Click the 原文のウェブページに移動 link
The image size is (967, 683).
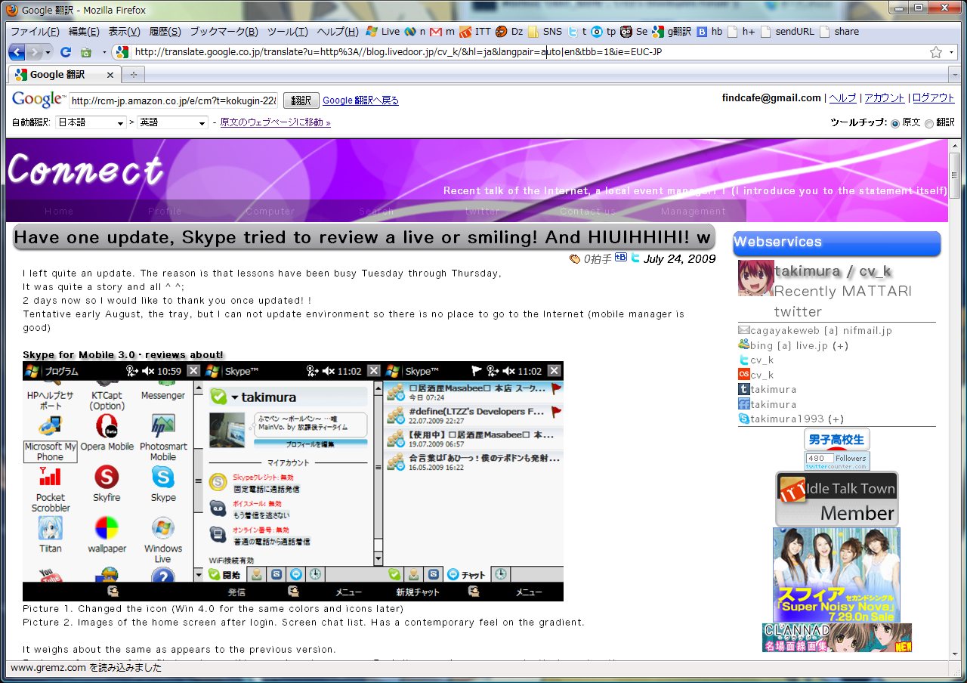275,122
